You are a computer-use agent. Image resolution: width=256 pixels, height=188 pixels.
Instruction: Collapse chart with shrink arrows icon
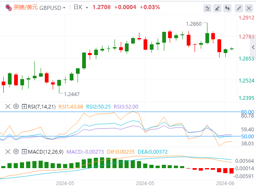pyautogui.click(x=239, y=8)
